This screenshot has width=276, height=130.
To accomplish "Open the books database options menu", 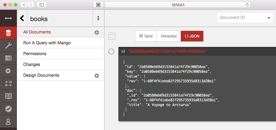I will point(98,18).
